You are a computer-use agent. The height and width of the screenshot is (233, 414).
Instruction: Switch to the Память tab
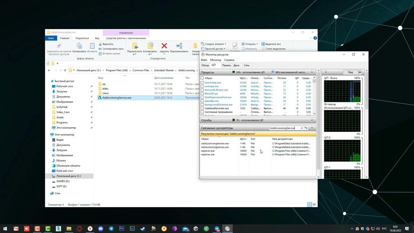coord(226,65)
